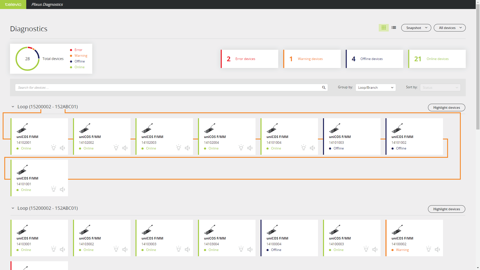Switch to grid view icon
The width and height of the screenshot is (480, 270).
pyautogui.click(x=383, y=28)
